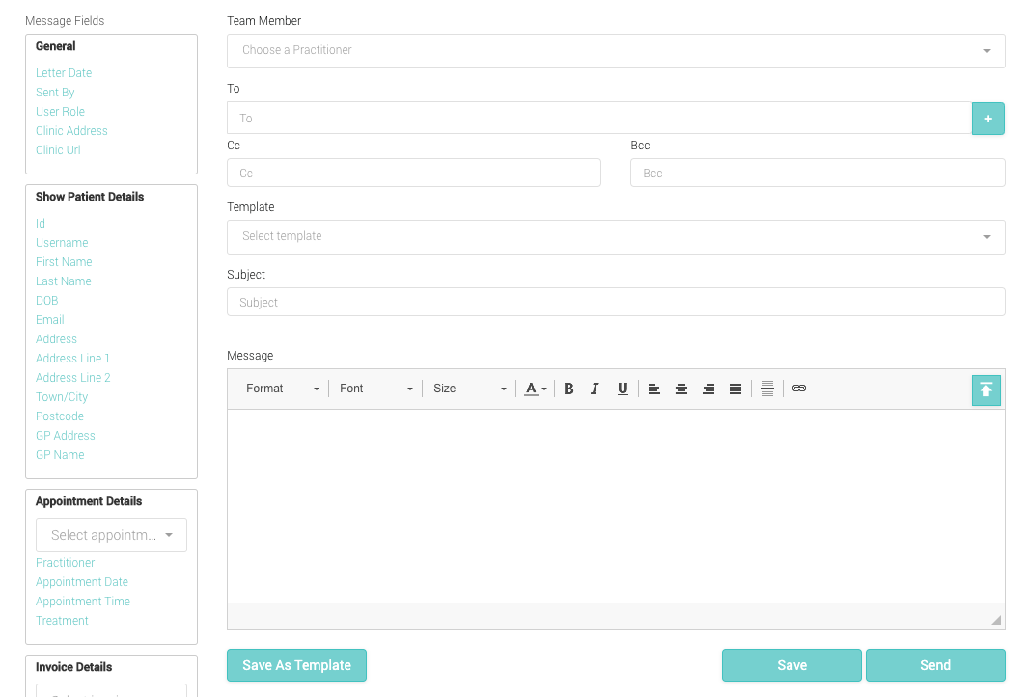Insert the Letter Date field
This screenshot has width=1025, height=697.
click(x=64, y=73)
